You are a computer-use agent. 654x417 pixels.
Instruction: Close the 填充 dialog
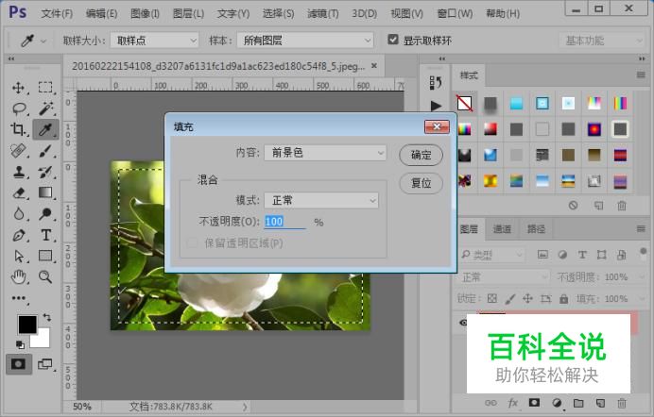(437, 126)
